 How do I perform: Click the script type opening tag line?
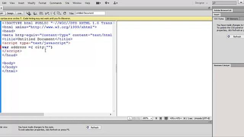point(36,43)
